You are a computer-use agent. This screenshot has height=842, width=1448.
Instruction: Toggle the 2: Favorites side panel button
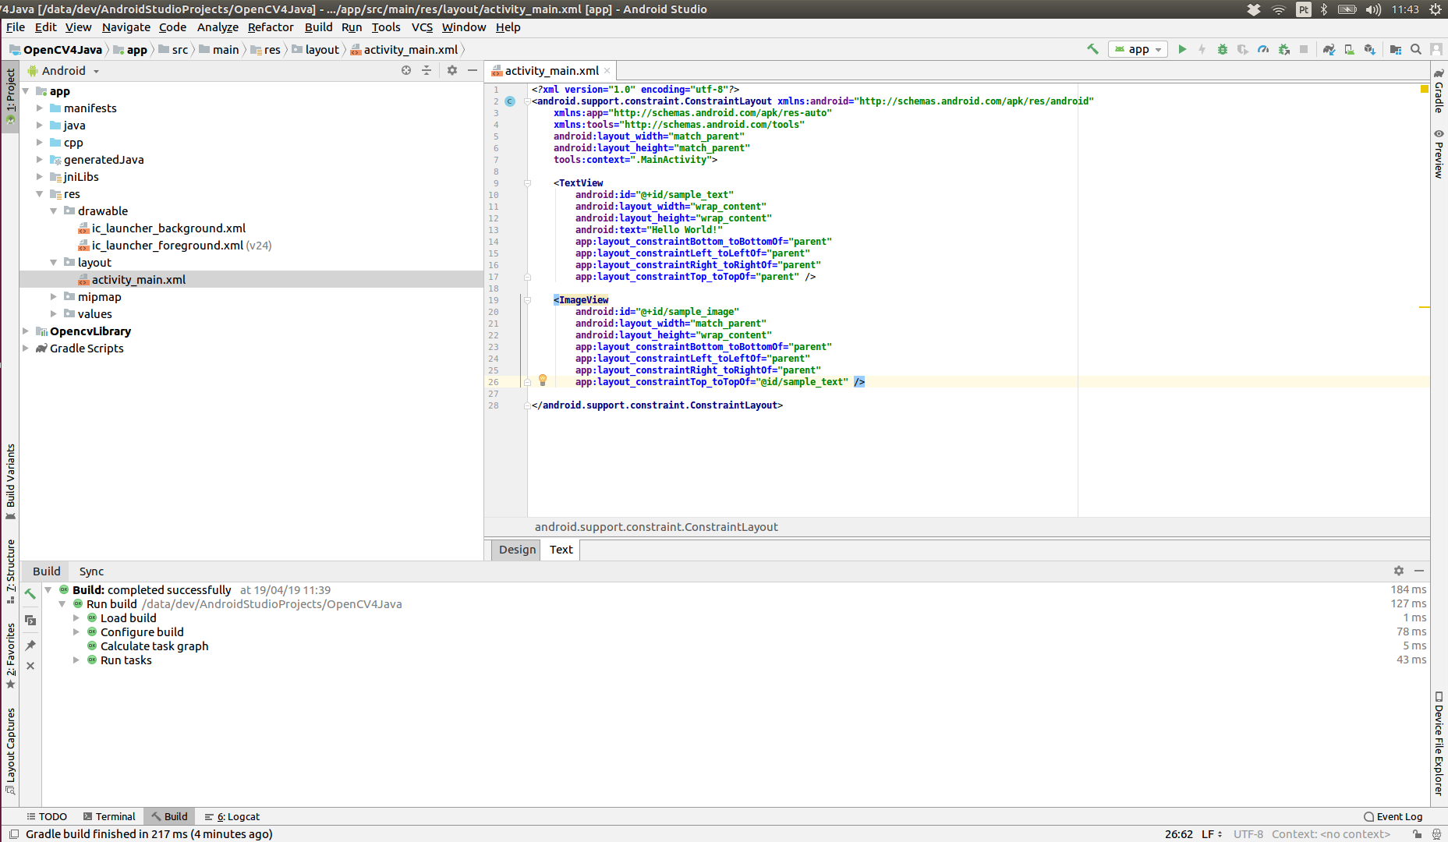tap(10, 656)
